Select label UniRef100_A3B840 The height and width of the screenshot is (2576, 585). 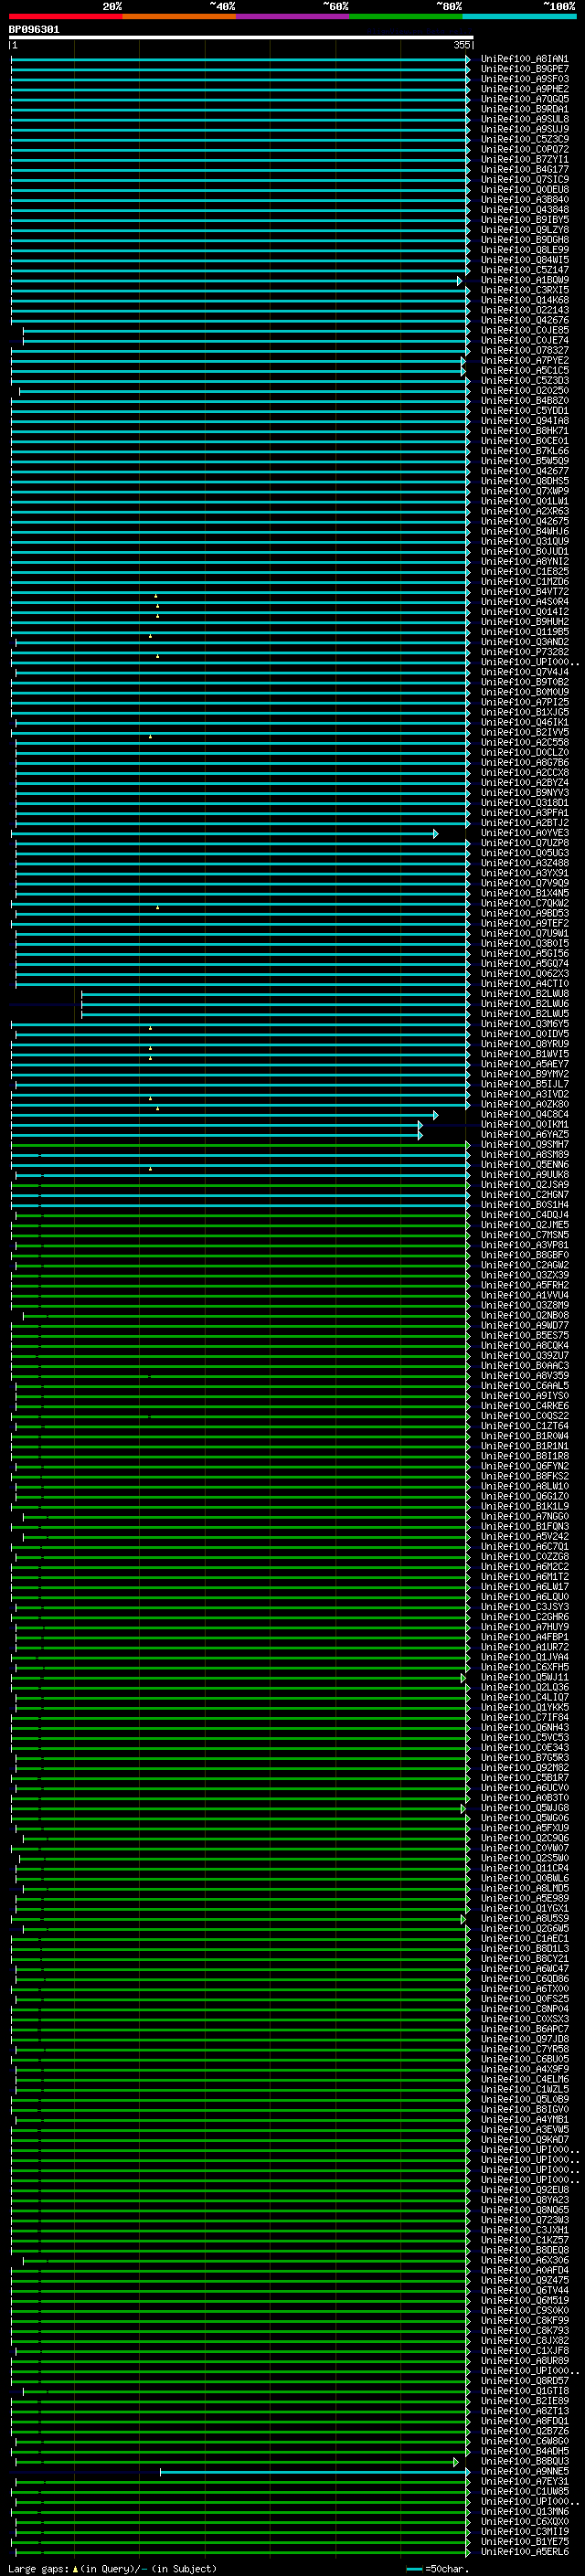524,199
